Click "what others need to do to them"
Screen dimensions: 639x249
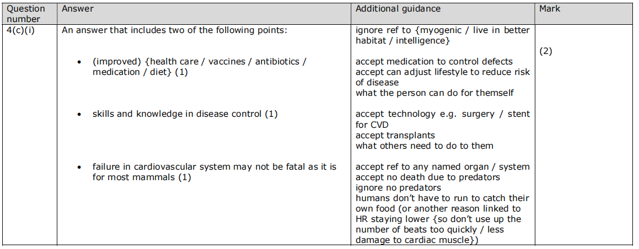(425, 146)
